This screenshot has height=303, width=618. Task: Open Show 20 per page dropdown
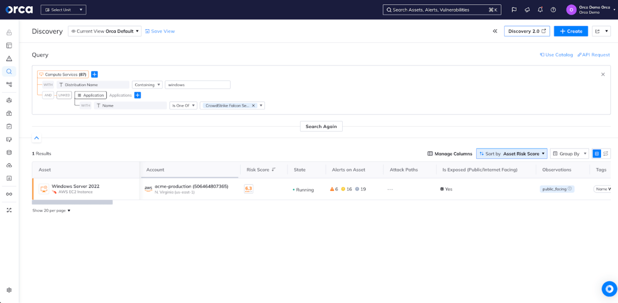pos(51,210)
